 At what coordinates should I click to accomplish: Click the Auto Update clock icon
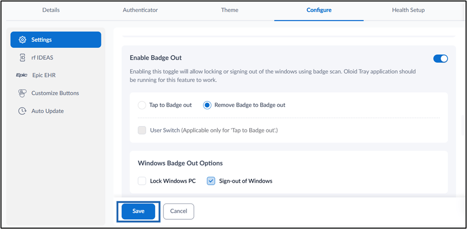coord(22,111)
